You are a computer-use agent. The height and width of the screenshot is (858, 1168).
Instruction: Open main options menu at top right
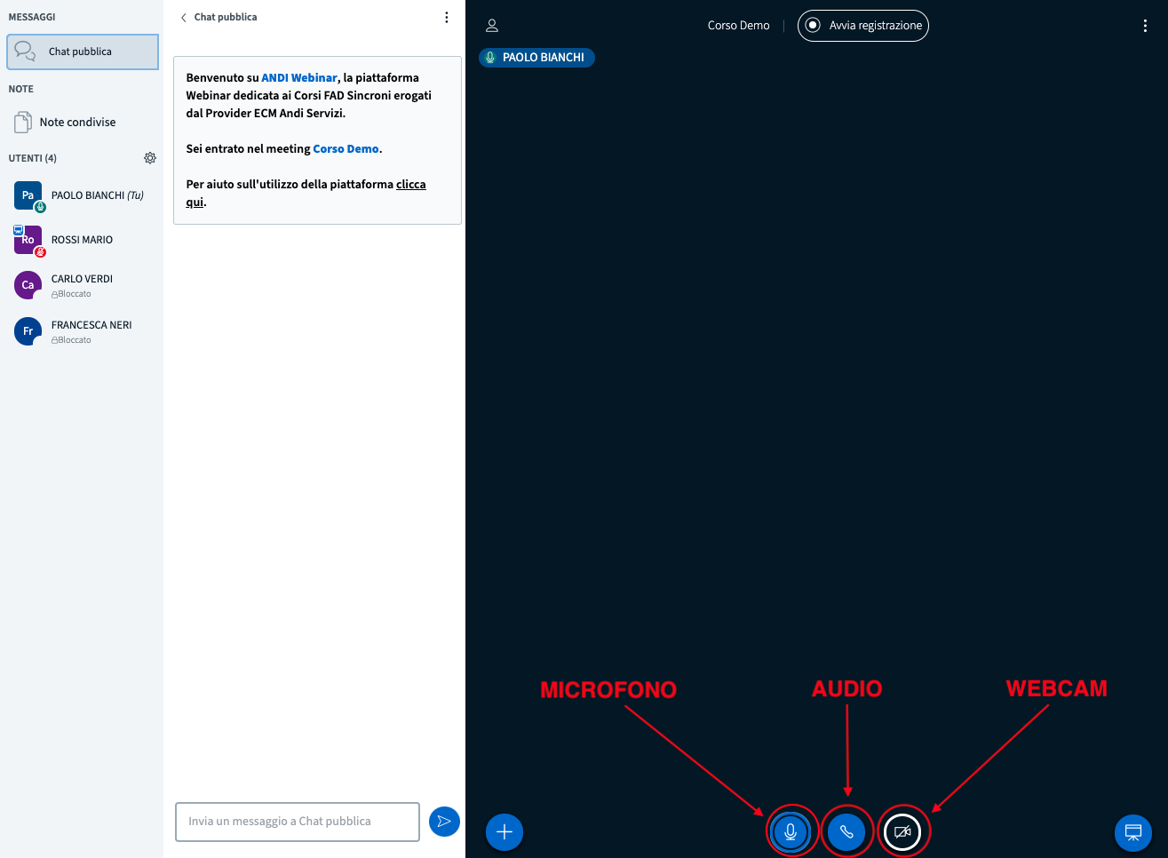tap(1144, 26)
